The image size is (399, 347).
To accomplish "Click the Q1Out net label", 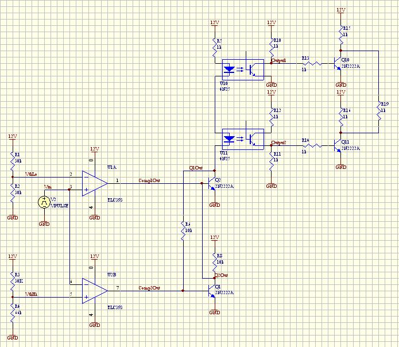I will coord(196,168).
